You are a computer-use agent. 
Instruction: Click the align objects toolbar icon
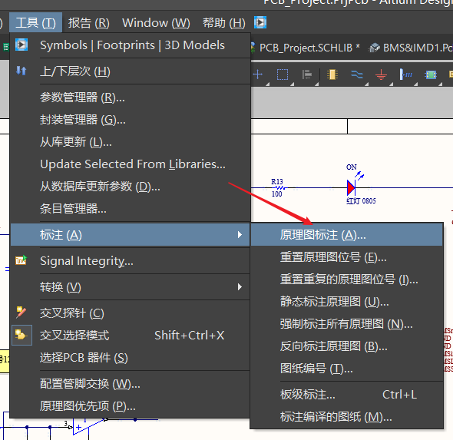click(x=307, y=74)
